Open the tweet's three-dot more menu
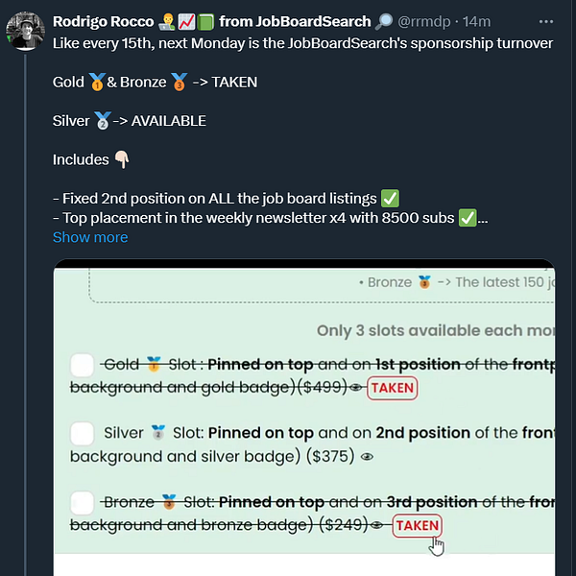Viewport: 576px width, 576px height. pos(546,22)
